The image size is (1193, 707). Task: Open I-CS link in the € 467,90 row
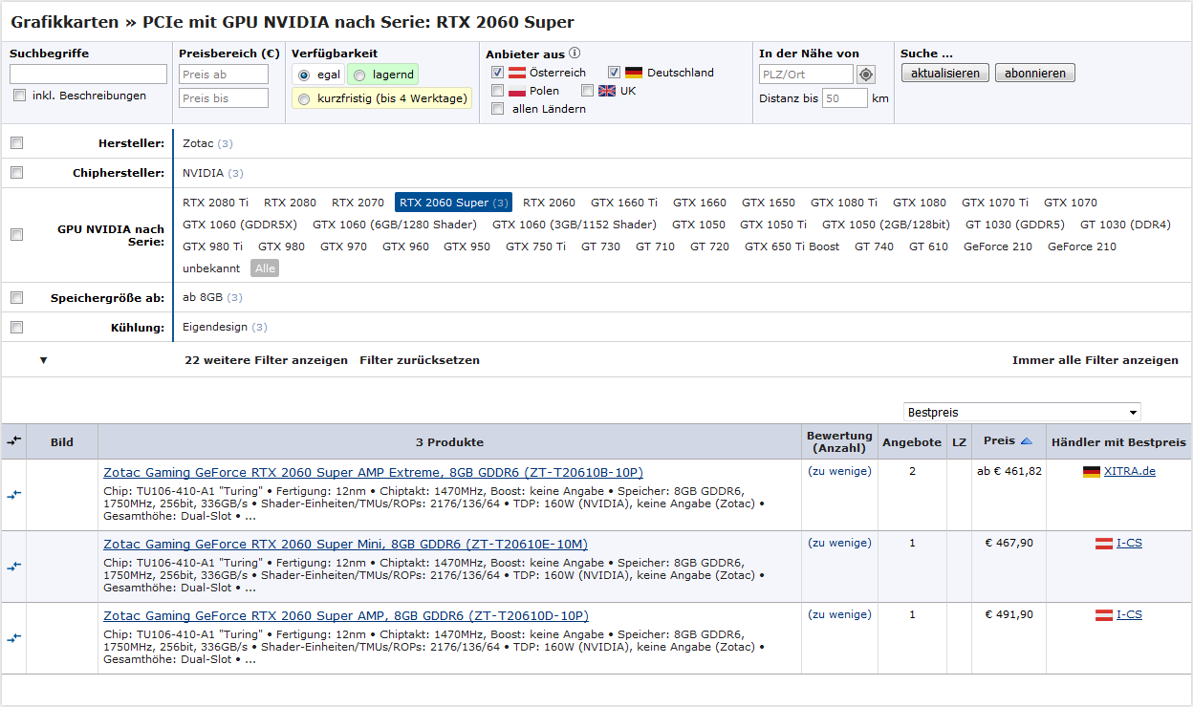(1129, 544)
